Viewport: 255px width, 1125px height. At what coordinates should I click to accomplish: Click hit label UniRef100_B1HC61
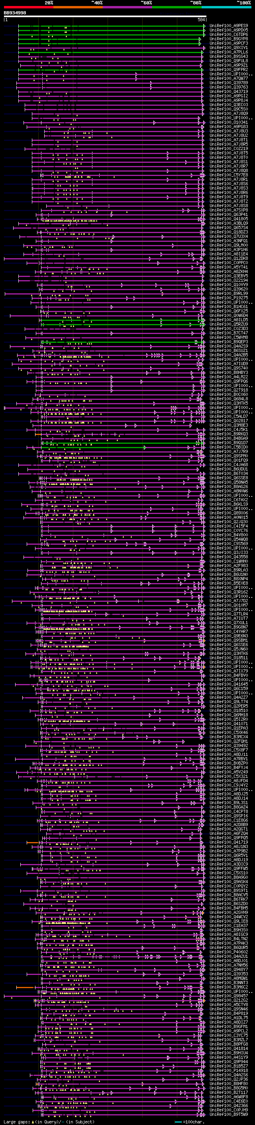click(x=229, y=307)
